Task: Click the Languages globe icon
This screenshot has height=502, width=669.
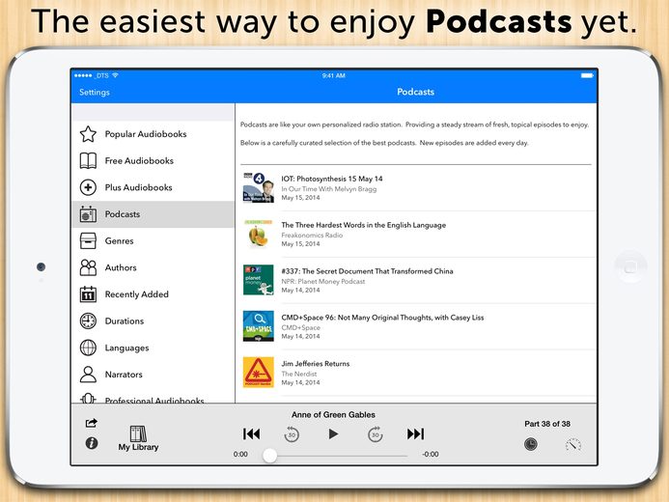Action: 88,348
